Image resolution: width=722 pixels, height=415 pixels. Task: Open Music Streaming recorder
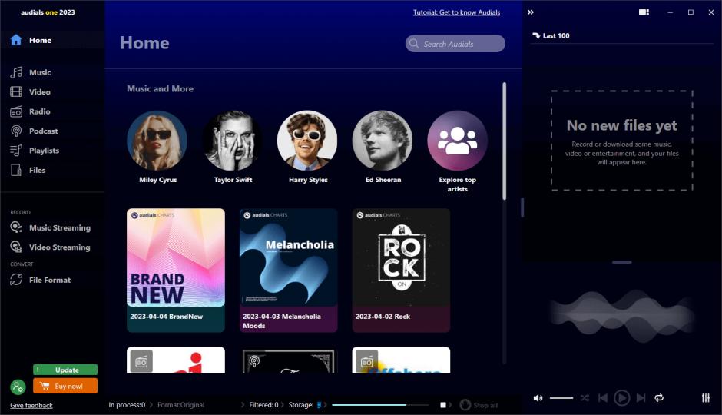click(x=51, y=227)
